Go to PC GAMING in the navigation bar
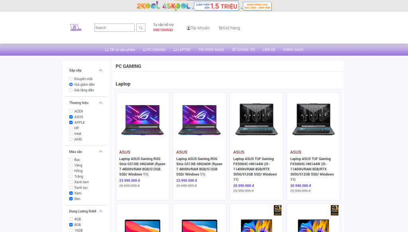The width and height of the screenshot is (408, 232). click(154, 50)
